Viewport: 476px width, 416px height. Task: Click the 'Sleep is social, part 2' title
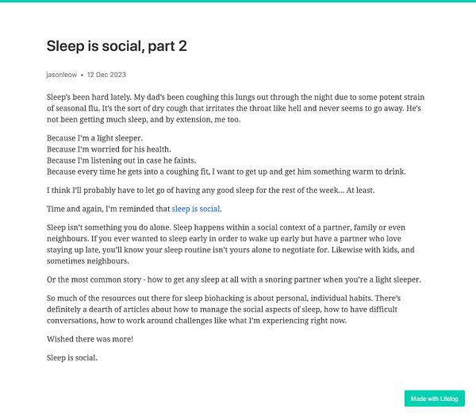coord(117,46)
